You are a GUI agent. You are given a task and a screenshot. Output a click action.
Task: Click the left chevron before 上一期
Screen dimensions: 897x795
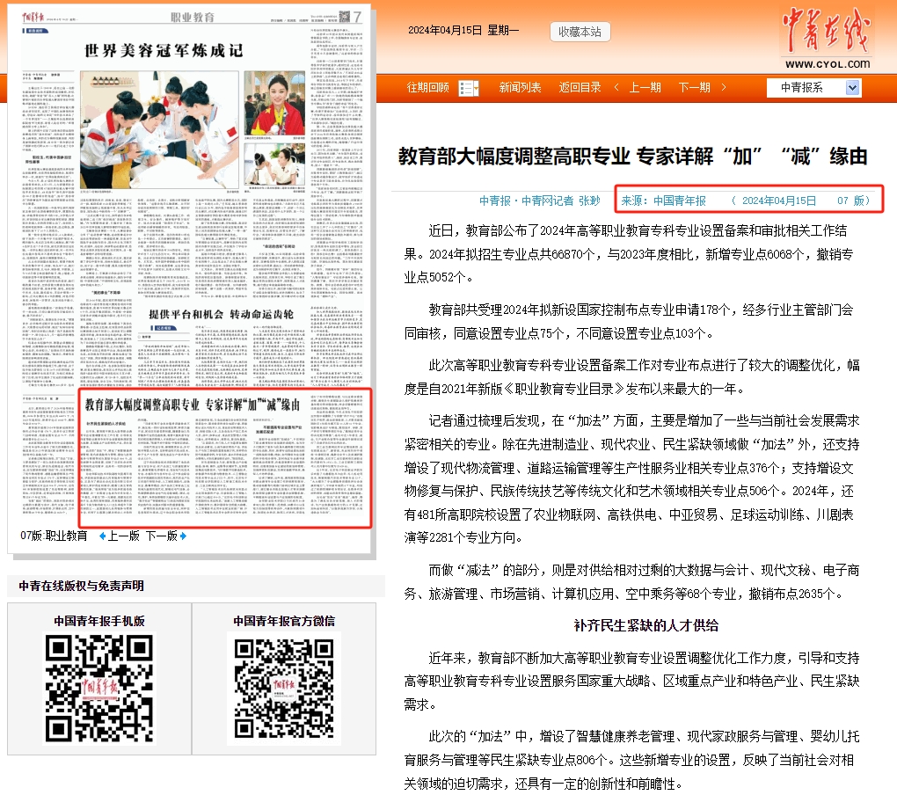[617, 88]
